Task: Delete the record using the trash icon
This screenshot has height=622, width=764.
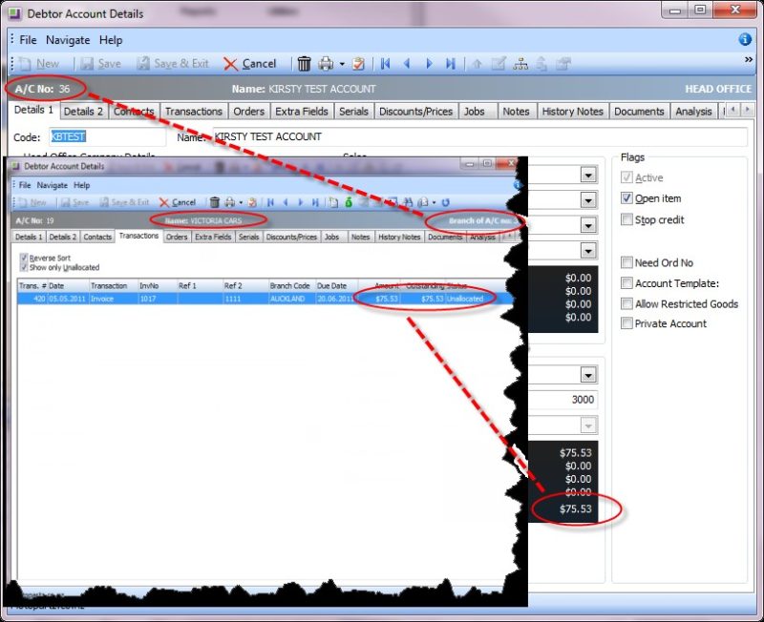Action: coord(304,63)
